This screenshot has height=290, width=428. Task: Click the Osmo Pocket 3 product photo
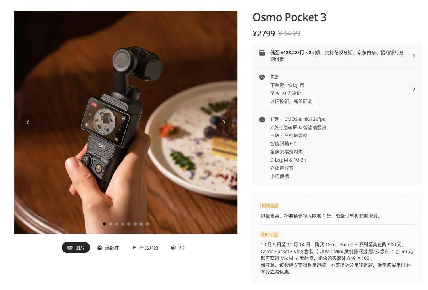126,122
